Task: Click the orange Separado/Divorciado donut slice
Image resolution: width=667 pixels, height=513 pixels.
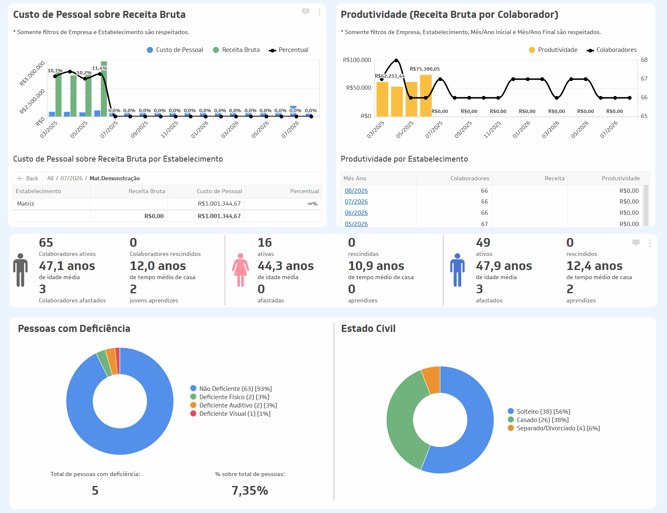Action: pyautogui.click(x=432, y=380)
